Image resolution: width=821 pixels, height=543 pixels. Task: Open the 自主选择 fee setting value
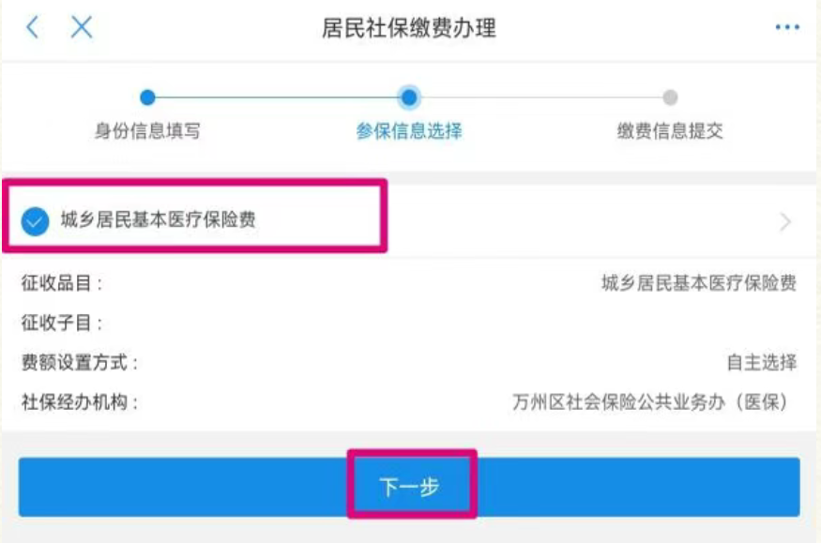coord(762,363)
